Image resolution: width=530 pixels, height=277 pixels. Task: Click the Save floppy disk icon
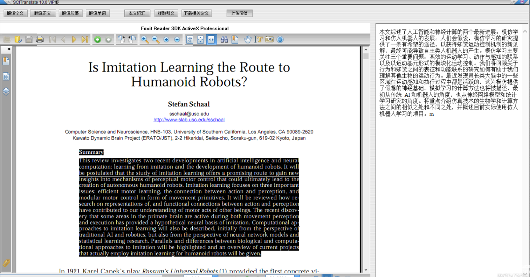coord(29,40)
